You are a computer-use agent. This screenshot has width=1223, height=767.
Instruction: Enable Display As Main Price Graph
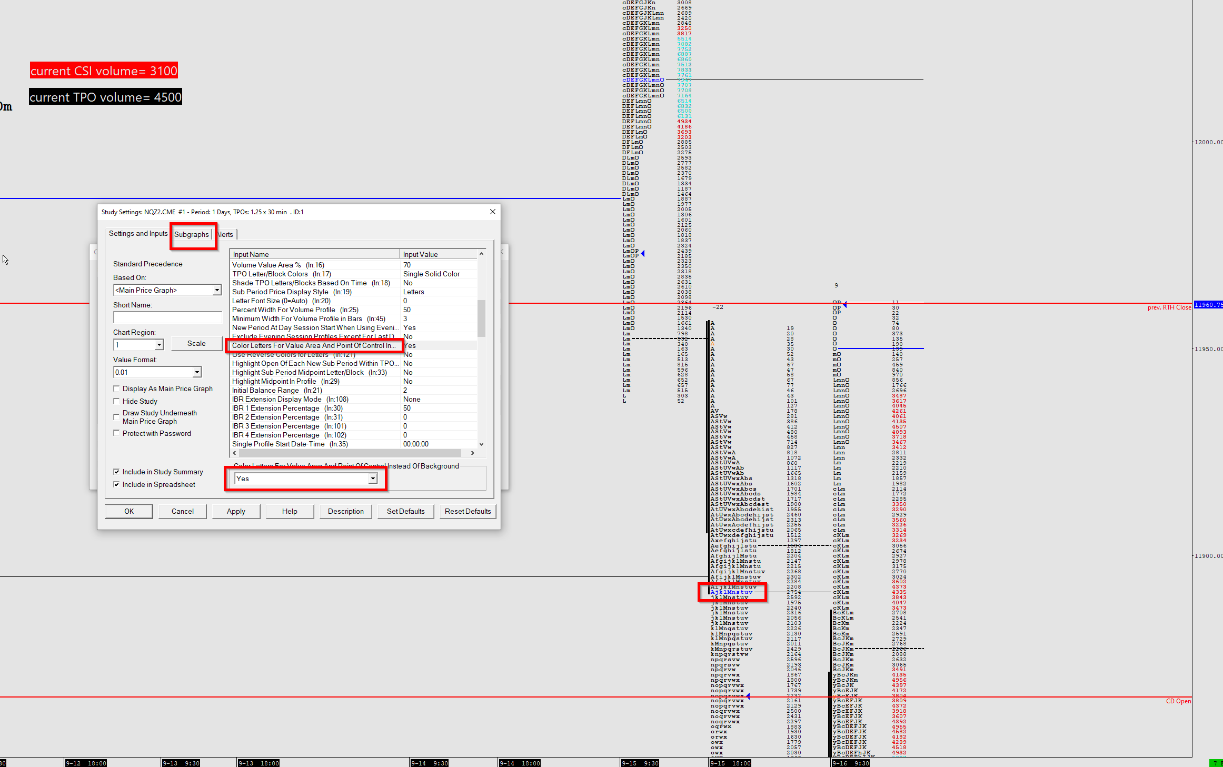pos(116,389)
